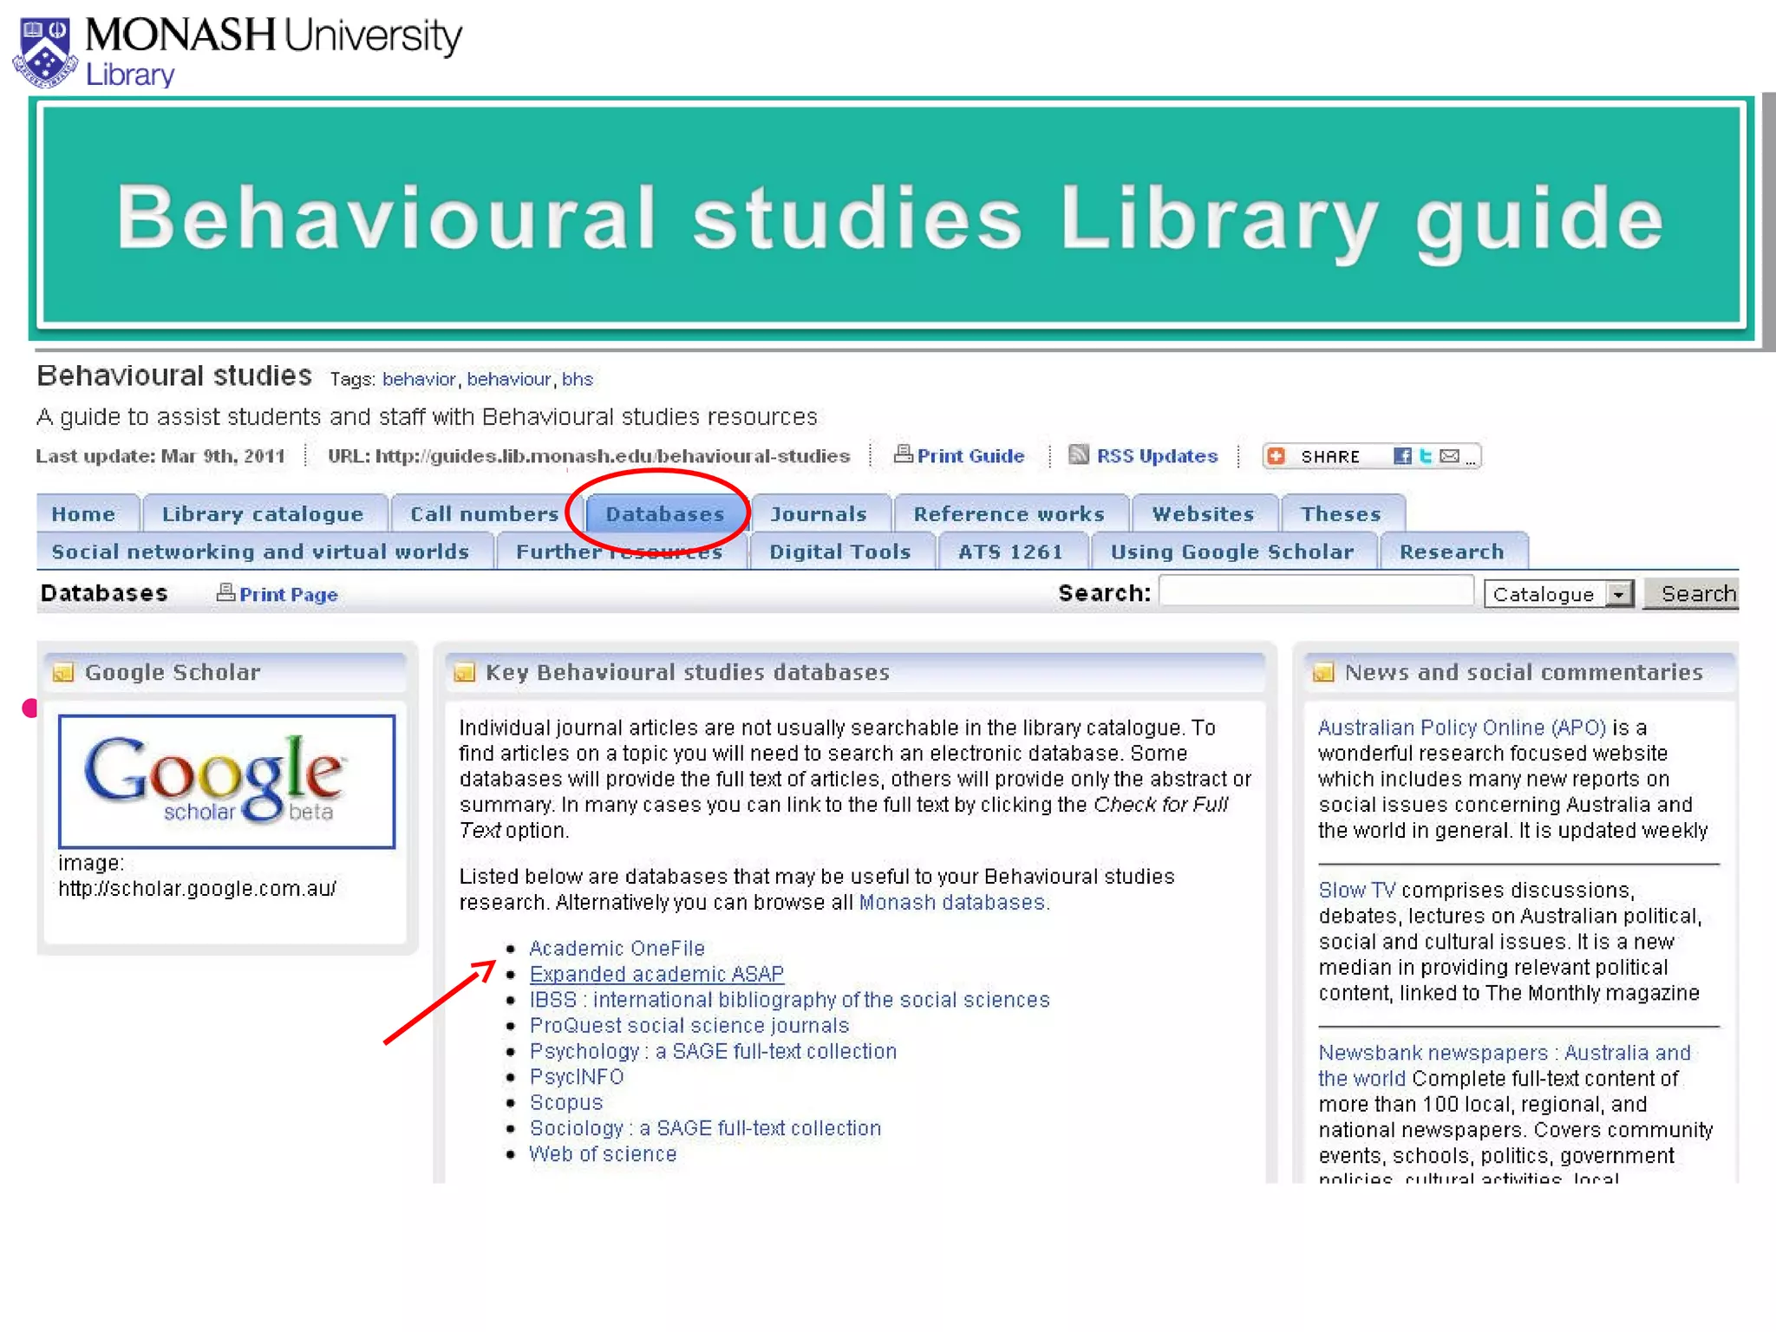Click the orange Share plus icon
Screen dimensions: 1776x1332
click(x=1276, y=456)
